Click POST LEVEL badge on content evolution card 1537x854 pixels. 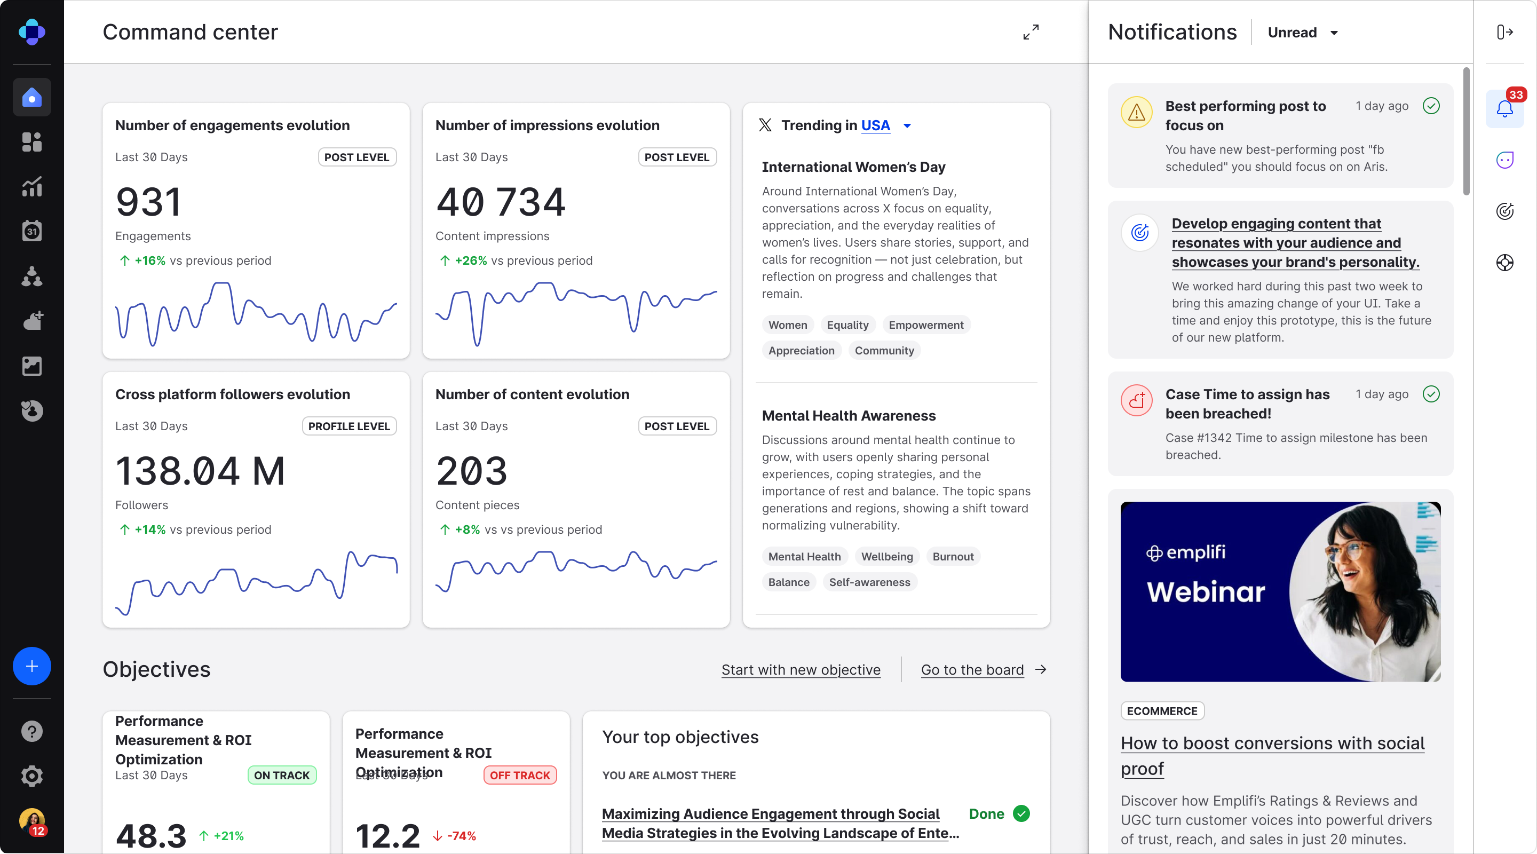(x=677, y=426)
